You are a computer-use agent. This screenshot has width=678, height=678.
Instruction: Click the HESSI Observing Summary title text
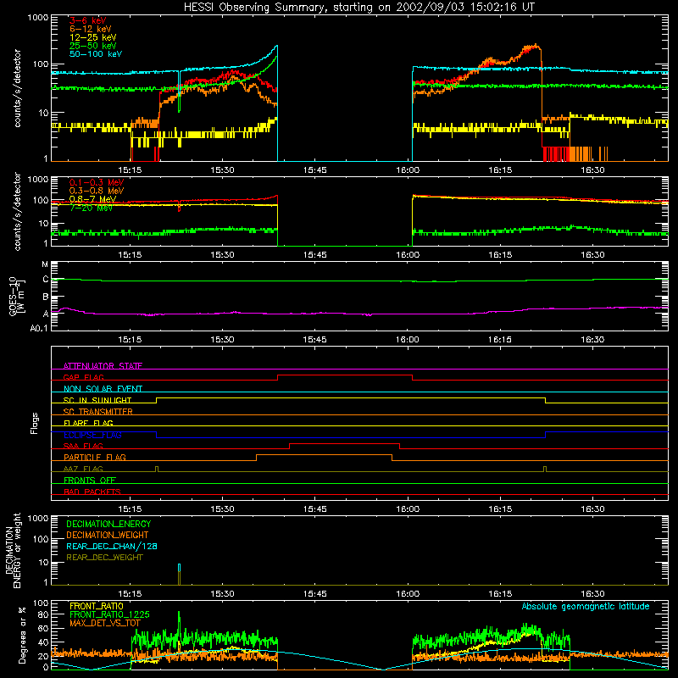[x=359, y=8]
